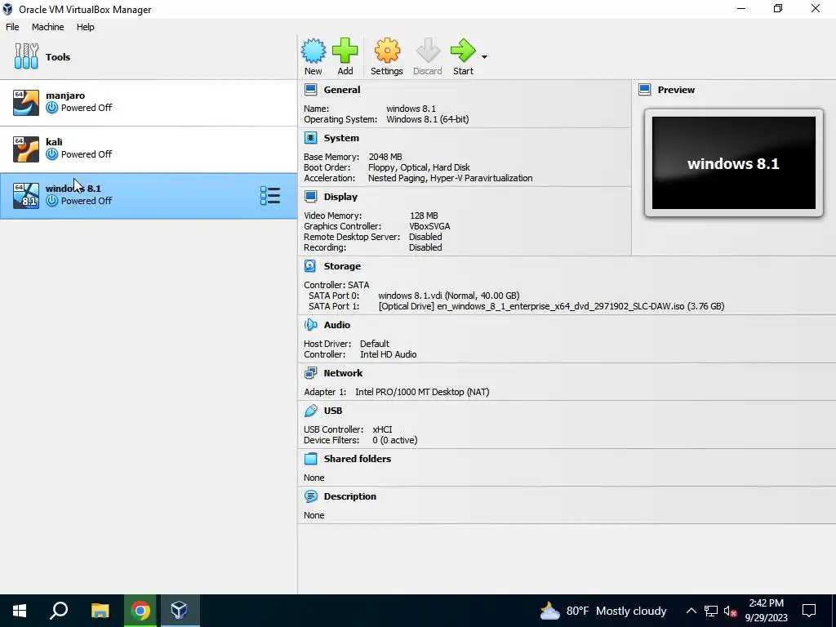
Task: Click the Storage section header
Action: pos(342,266)
